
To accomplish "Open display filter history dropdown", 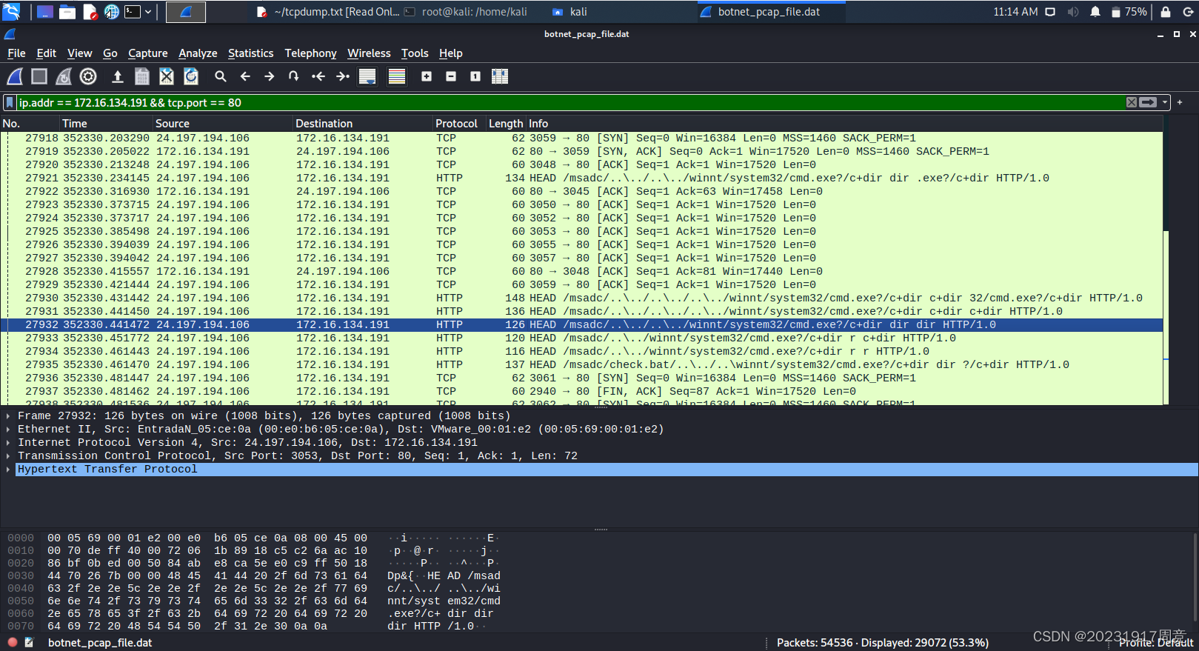I will click(1165, 102).
